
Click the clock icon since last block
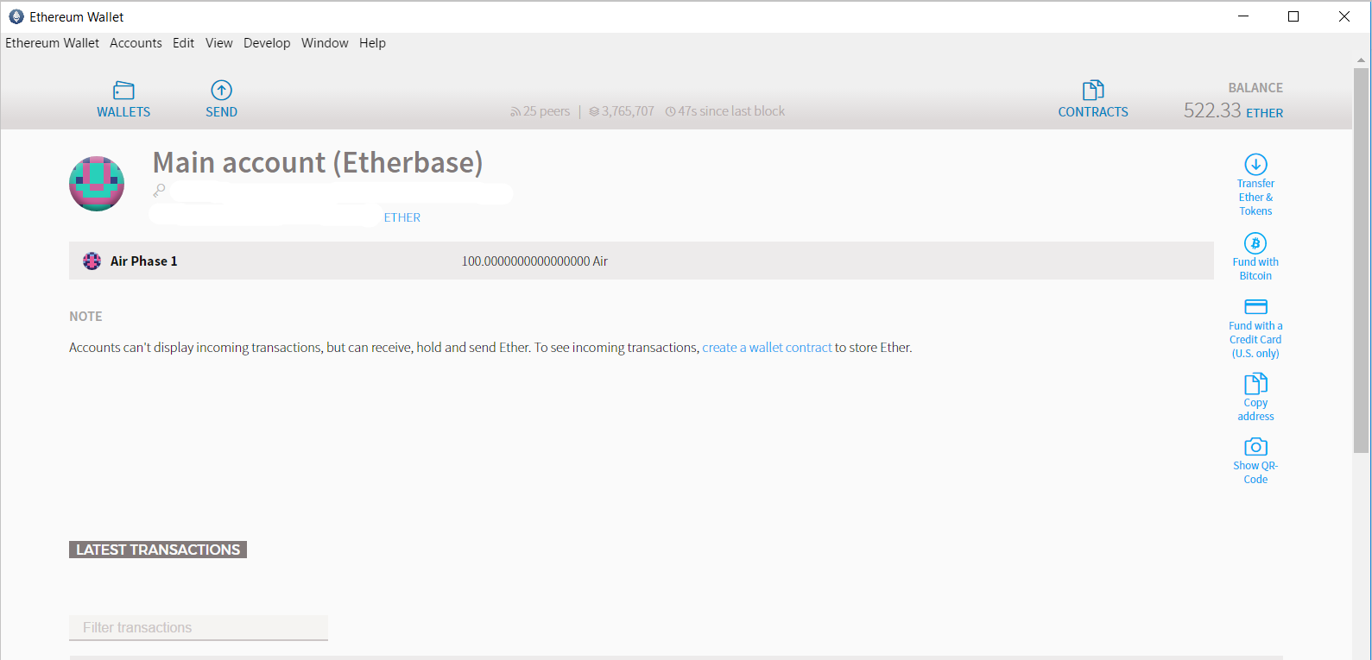tap(670, 111)
